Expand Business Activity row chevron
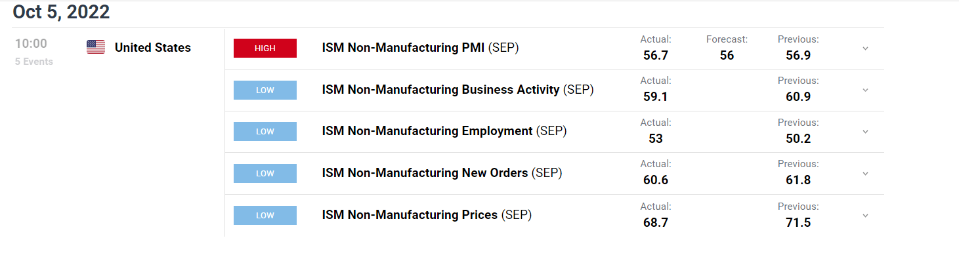 coord(865,90)
